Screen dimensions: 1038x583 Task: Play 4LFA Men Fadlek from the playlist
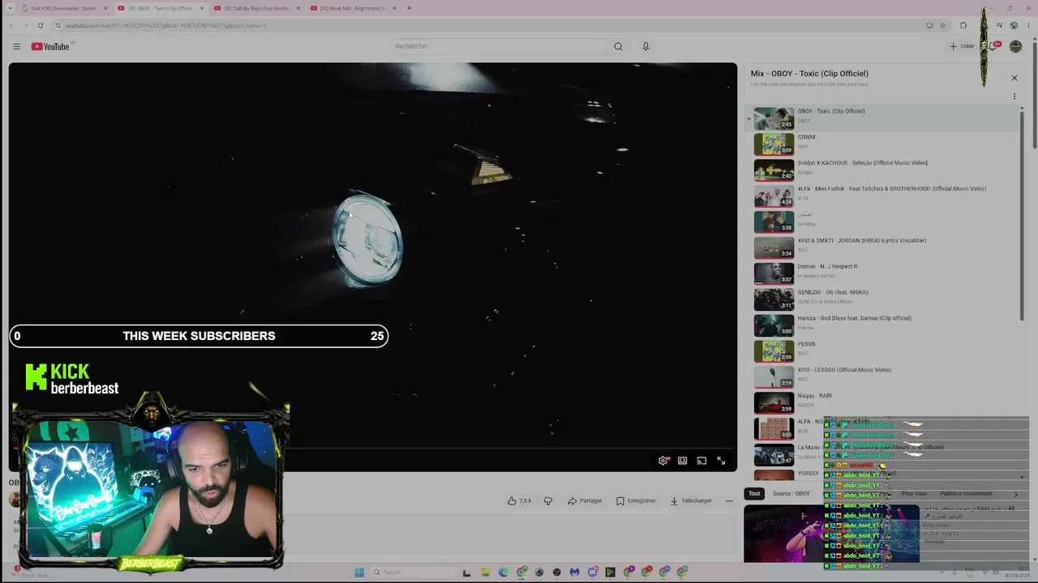882,196
